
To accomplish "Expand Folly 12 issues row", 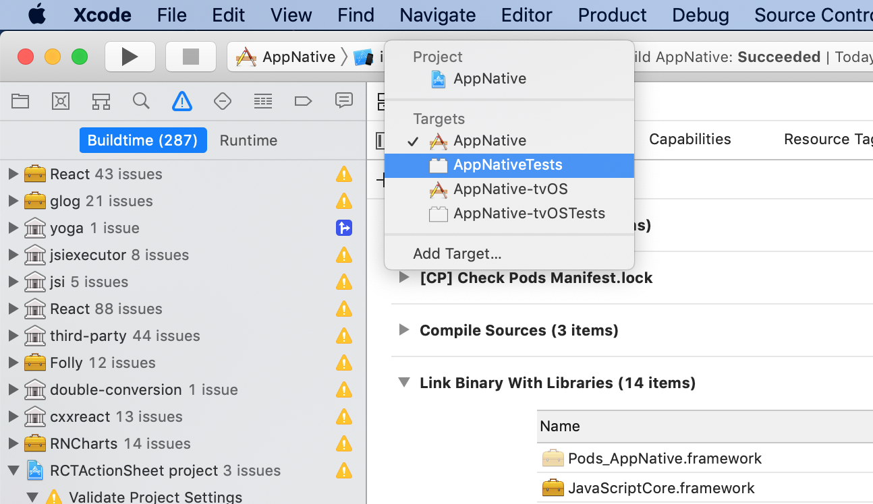I will click(x=13, y=363).
